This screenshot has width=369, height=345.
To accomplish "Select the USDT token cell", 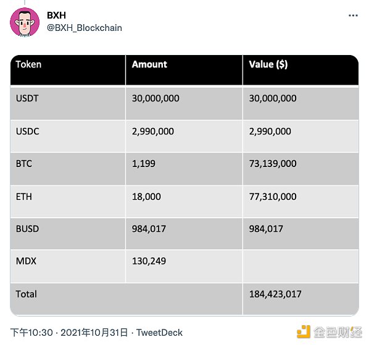I will (x=68, y=103).
